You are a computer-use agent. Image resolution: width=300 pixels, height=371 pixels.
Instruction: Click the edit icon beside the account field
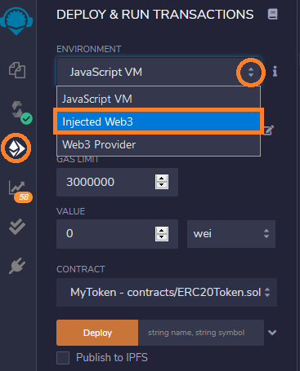click(268, 130)
